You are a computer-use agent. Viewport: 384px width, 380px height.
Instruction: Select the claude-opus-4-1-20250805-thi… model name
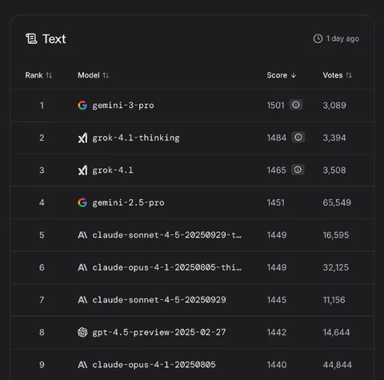pyautogui.click(x=167, y=267)
